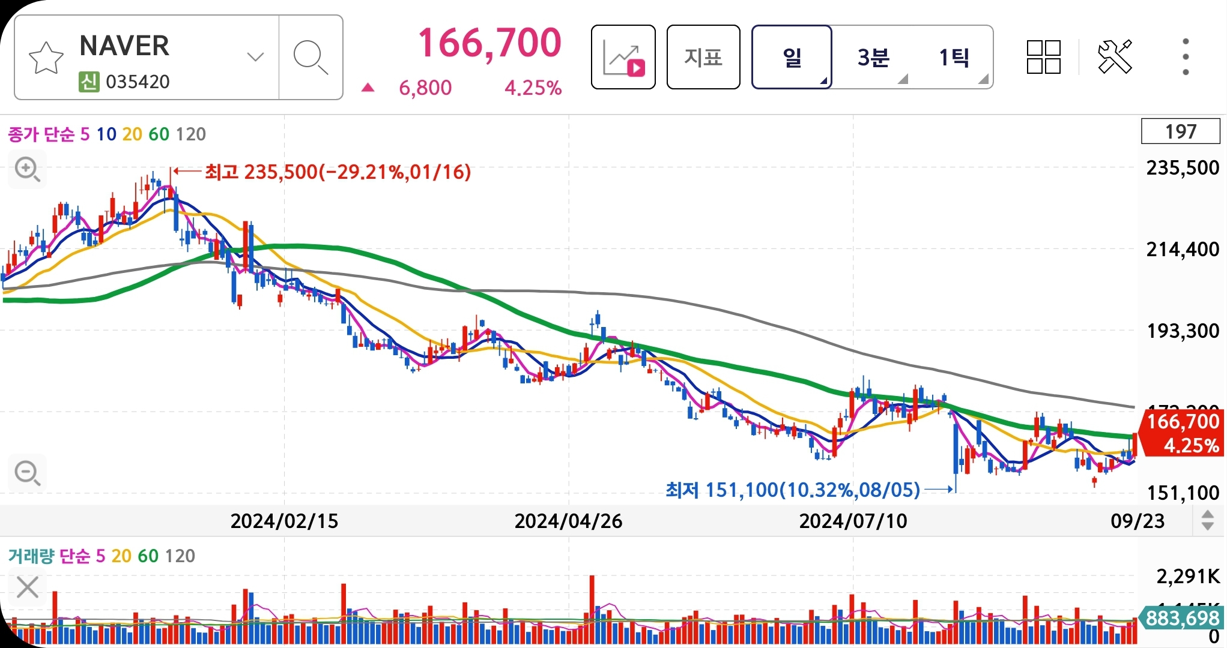Click the 4.25% change rate
This screenshot has width=1227, height=648.
(x=533, y=88)
